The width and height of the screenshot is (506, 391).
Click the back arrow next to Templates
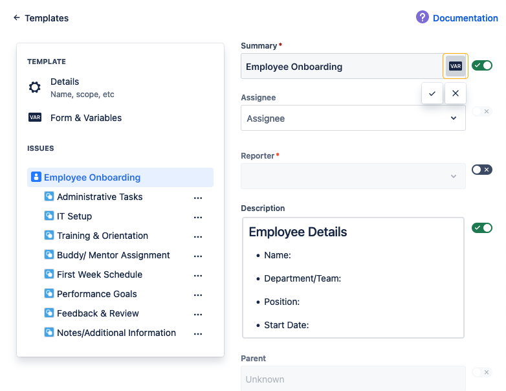click(x=17, y=18)
